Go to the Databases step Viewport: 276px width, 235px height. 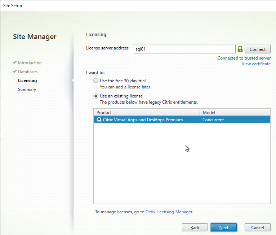28,72
